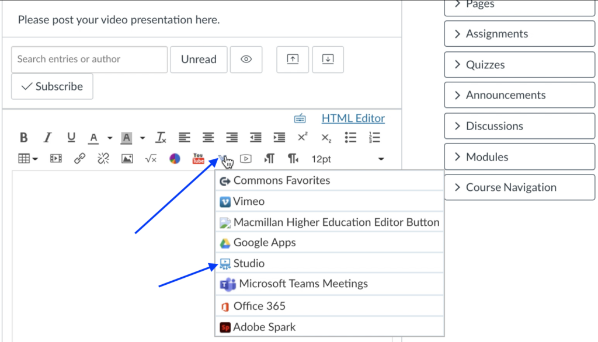598x342 pixels.
Task: Toggle bold formatting in the editor toolbar
Action: [24, 138]
